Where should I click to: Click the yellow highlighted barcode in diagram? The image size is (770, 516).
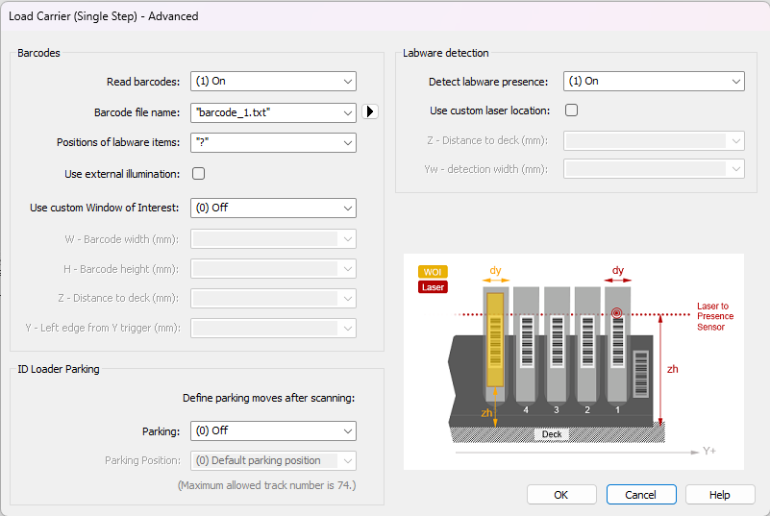pyautogui.click(x=495, y=336)
